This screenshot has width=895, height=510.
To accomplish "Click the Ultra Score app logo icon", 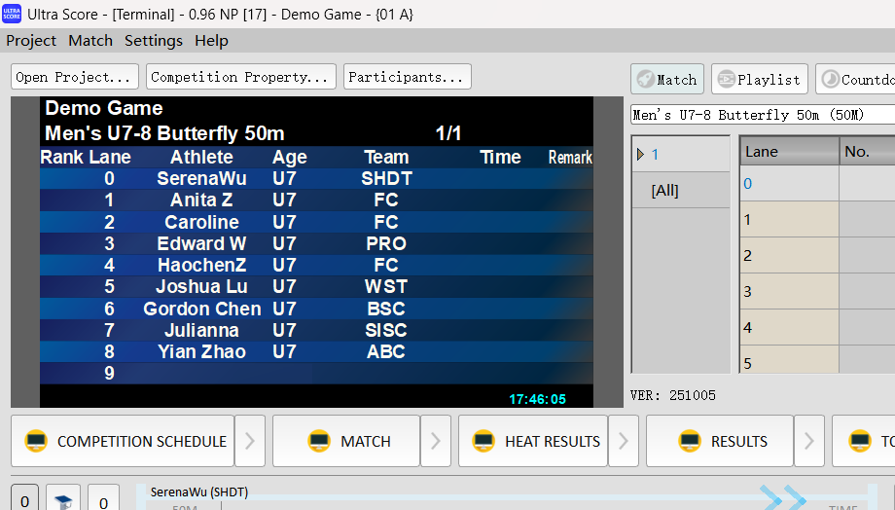I will pos(12,13).
